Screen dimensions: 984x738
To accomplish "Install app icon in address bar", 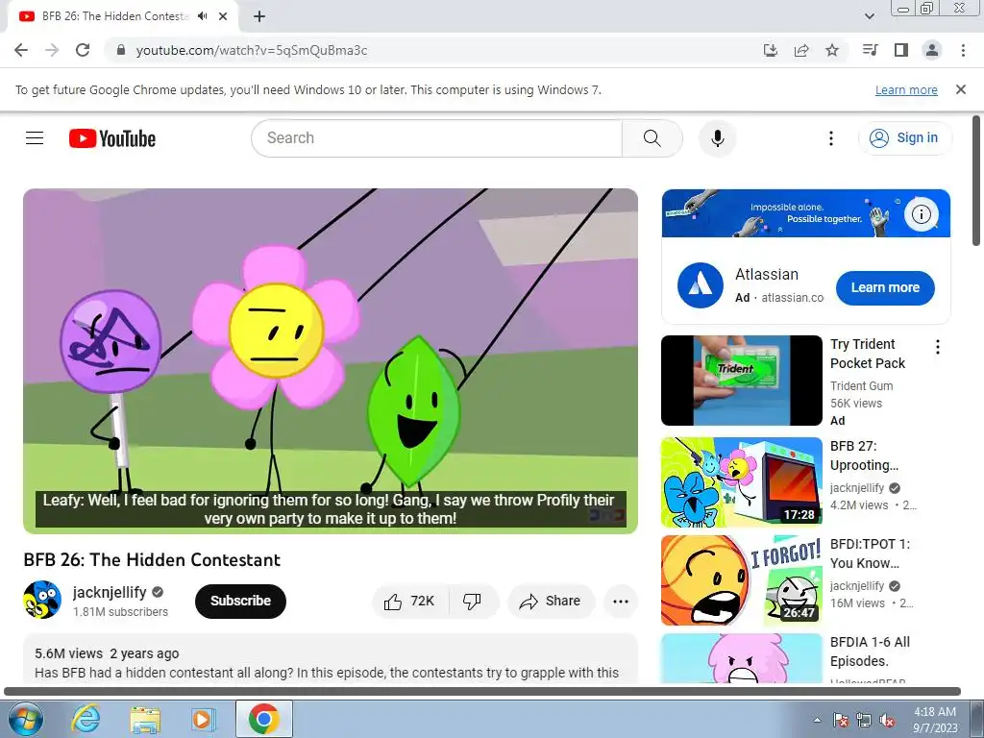I will pyautogui.click(x=771, y=50).
